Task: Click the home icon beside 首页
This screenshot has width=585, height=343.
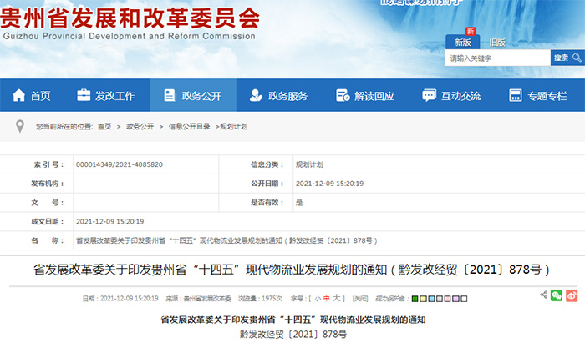Action: point(18,95)
